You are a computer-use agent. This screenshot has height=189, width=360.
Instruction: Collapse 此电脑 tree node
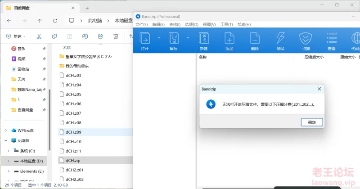pyautogui.click(x=6, y=140)
